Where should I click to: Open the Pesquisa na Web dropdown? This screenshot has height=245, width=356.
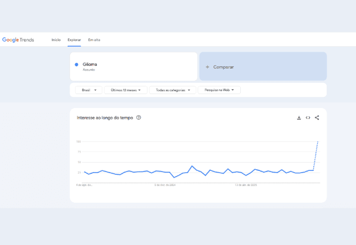[x=219, y=90]
